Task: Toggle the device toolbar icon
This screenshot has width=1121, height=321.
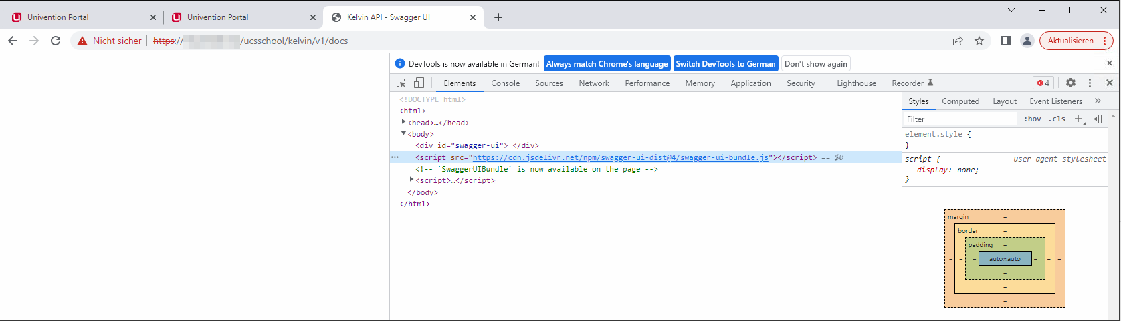Action: point(419,83)
